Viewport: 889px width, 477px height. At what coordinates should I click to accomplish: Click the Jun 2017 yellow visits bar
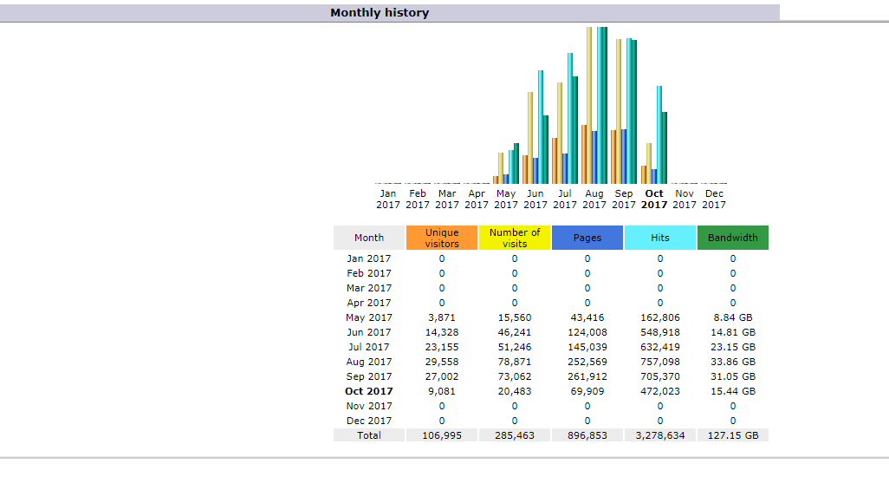[530, 137]
